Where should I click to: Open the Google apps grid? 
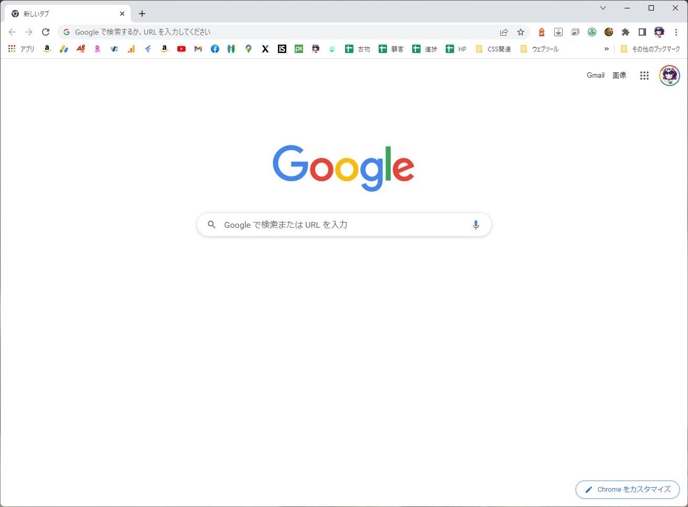click(x=644, y=76)
